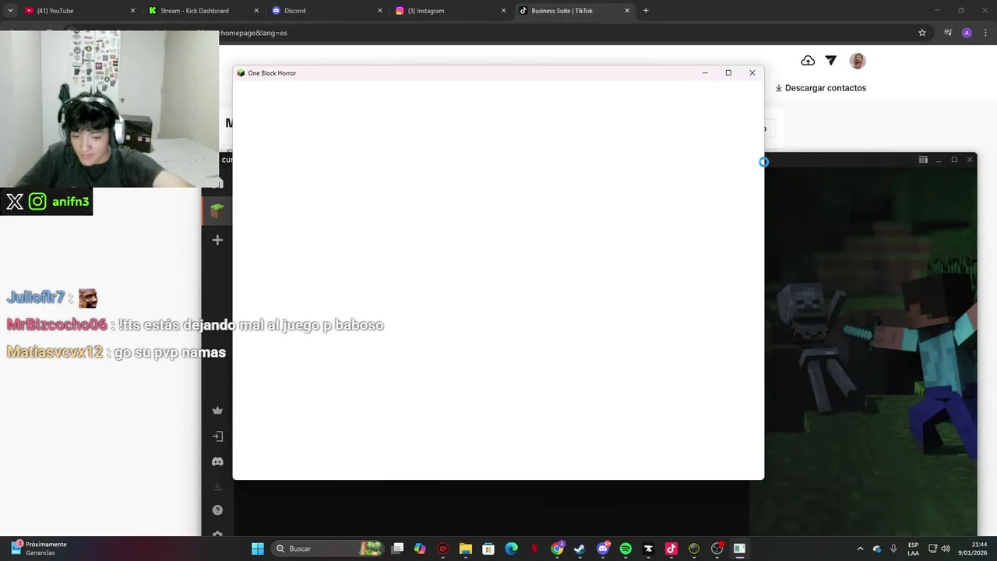This screenshot has width=997, height=561.
Task: Maximize the One Block Horror window
Action: (728, 72)
